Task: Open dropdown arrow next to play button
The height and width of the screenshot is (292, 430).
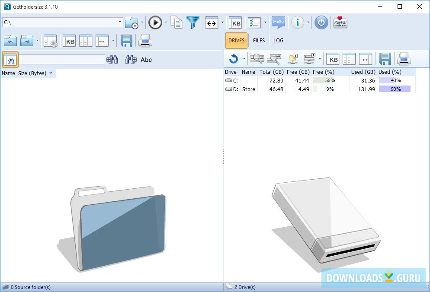Action: coord(166,22)
